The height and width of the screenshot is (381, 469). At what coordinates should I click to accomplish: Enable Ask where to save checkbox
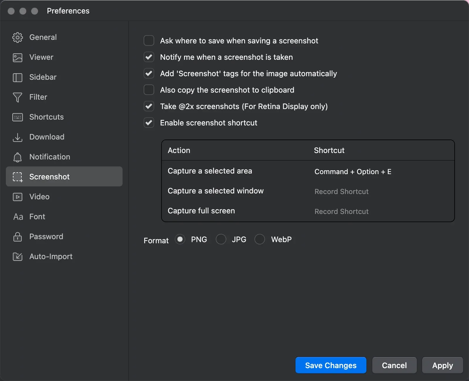[x=149, y=40]
